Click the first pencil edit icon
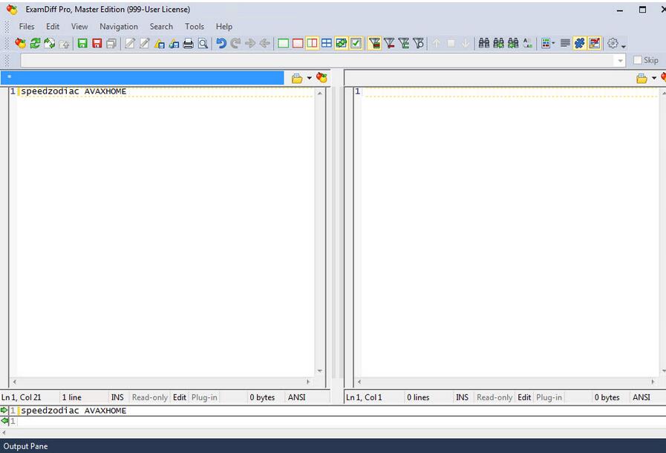Viewport: 666px width, 453px height. click(x=130, y=43)
